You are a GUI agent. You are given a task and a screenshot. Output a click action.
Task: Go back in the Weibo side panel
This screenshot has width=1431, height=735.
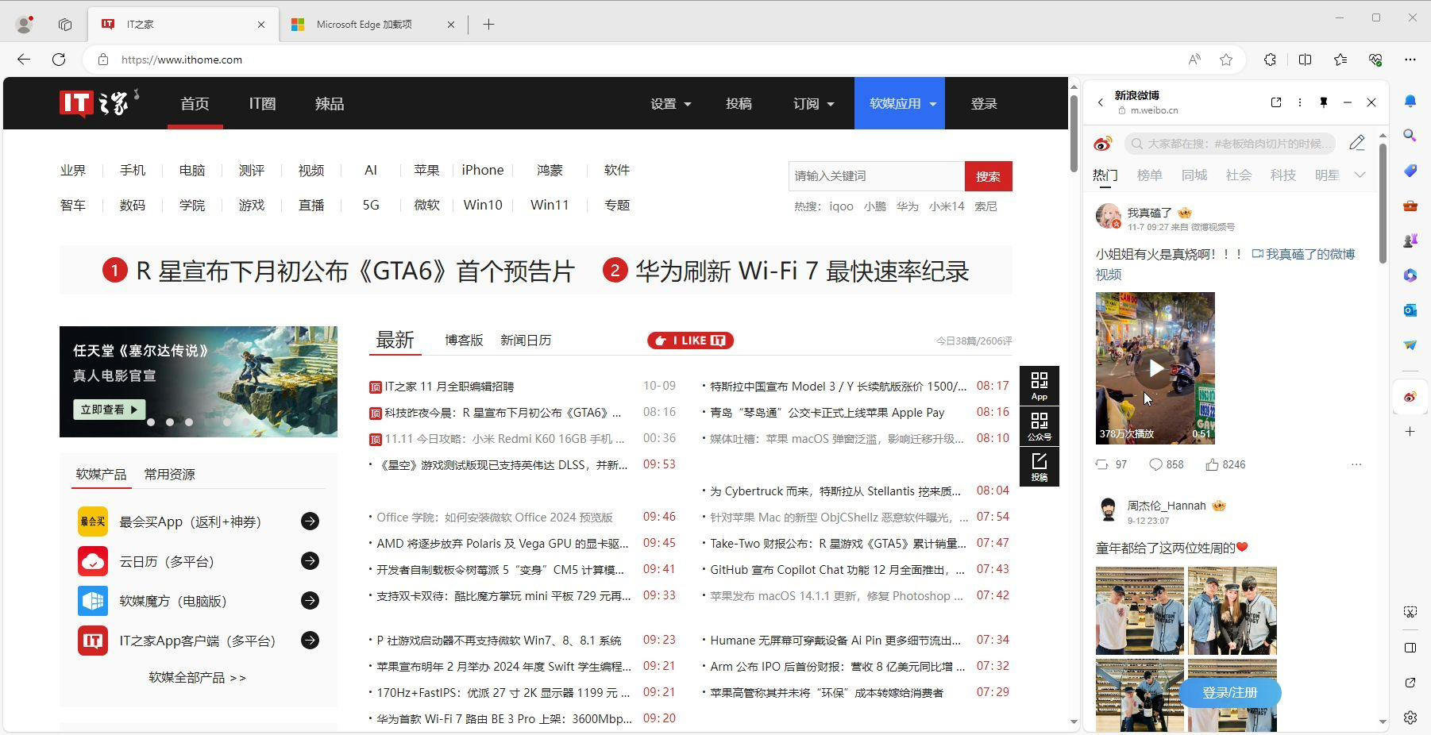tap(1101, 102)
